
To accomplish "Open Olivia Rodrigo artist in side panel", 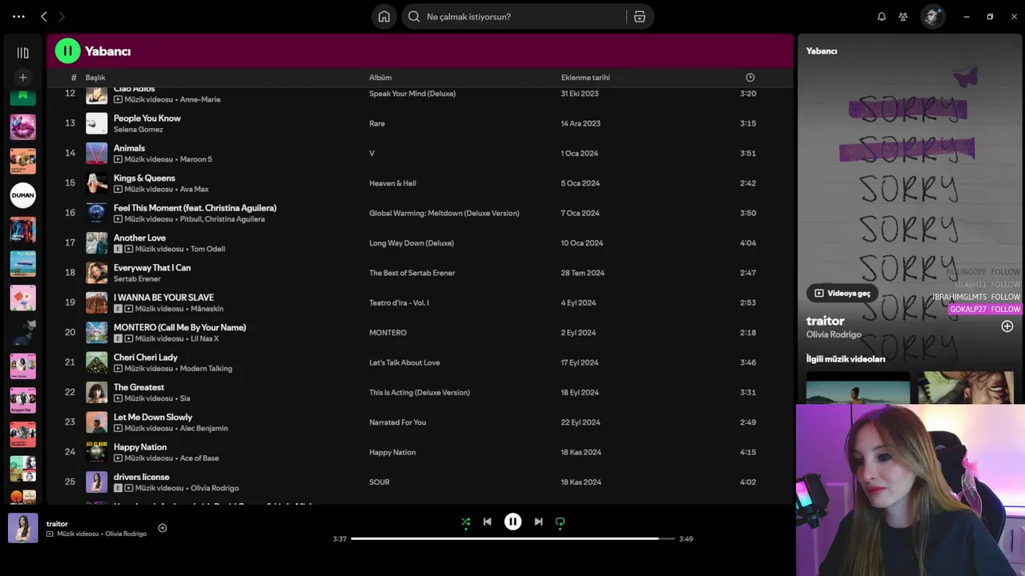I will pos(834,334).
